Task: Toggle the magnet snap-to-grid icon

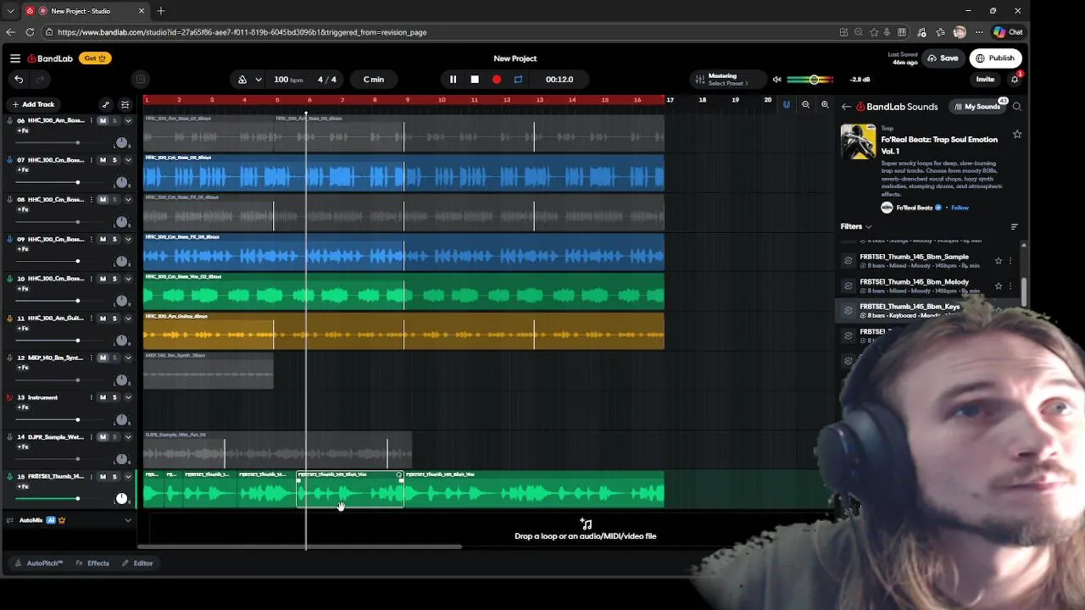Action: (x=787, y=105)
